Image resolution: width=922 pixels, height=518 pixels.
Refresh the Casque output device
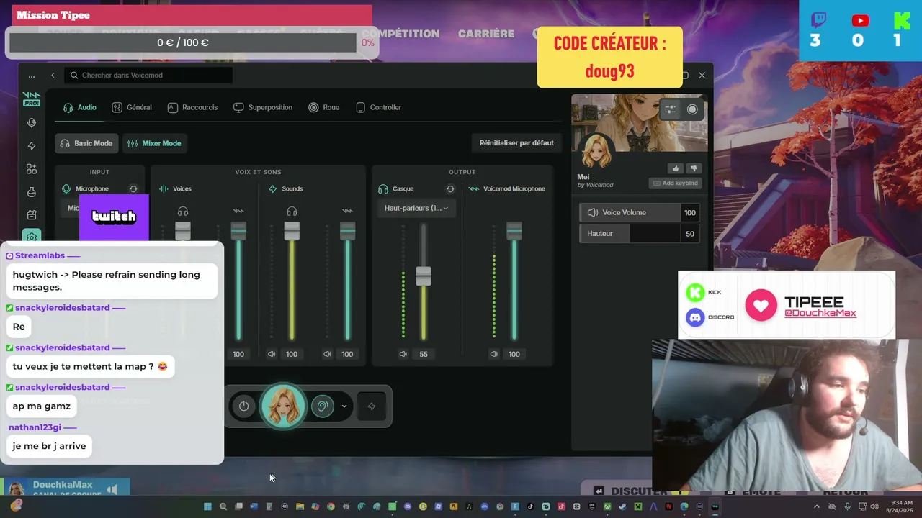(x=450, y=188)
